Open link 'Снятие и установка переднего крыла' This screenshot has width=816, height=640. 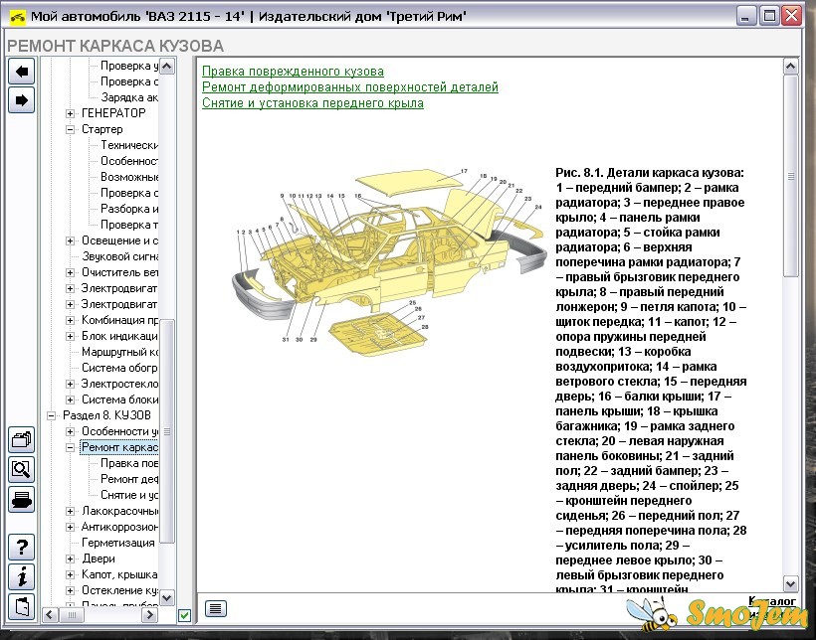pos(312,103)
